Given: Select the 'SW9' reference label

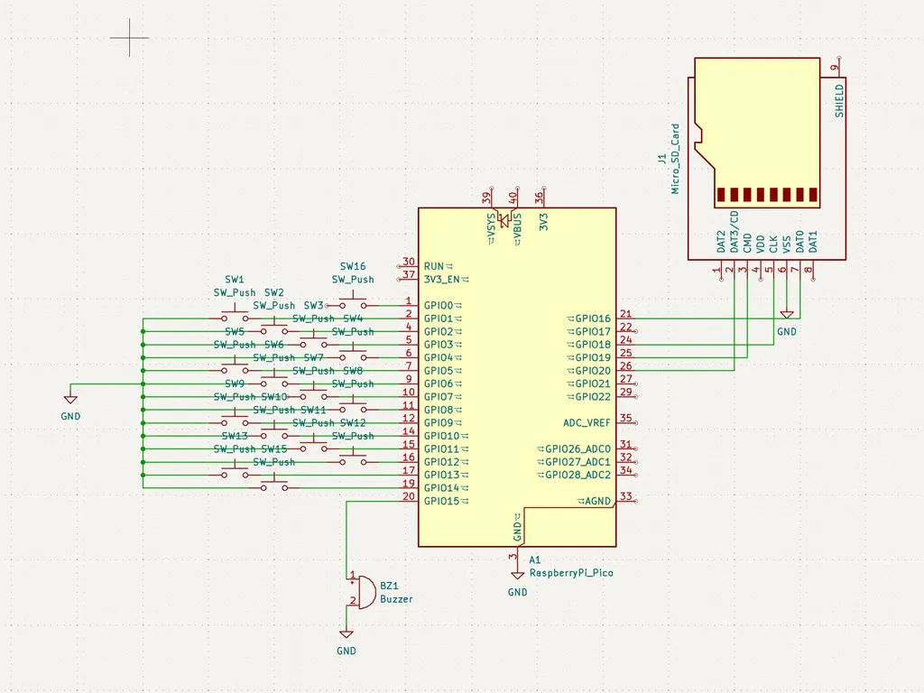Looking at the screenshot, I should point(235,383).
